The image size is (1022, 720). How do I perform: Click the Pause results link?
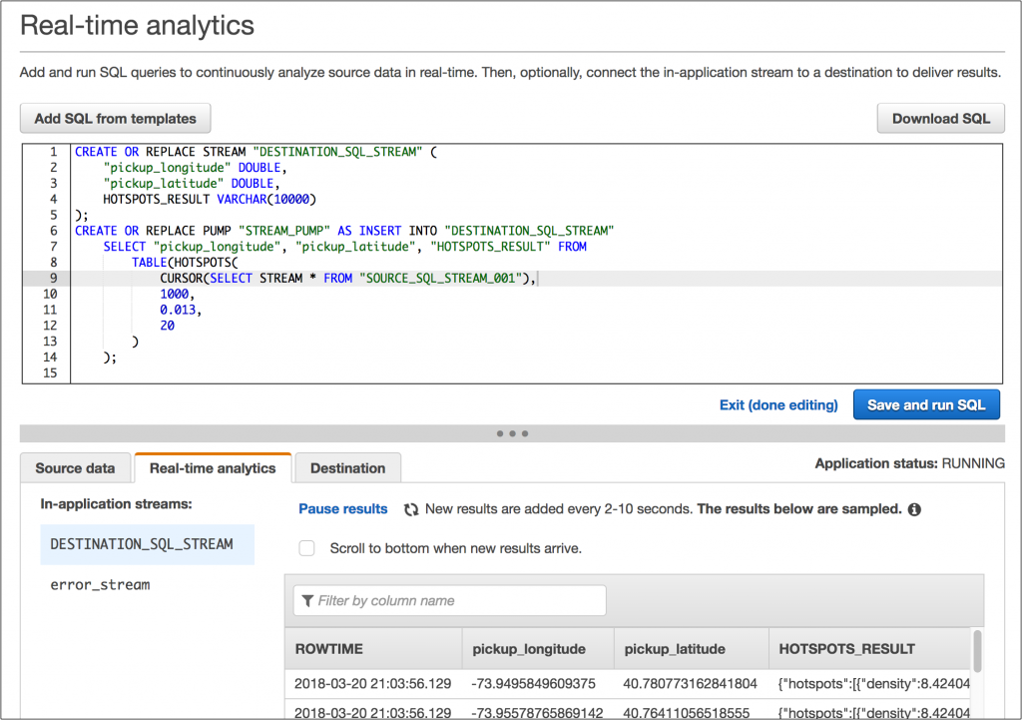[x=343, y=508]
